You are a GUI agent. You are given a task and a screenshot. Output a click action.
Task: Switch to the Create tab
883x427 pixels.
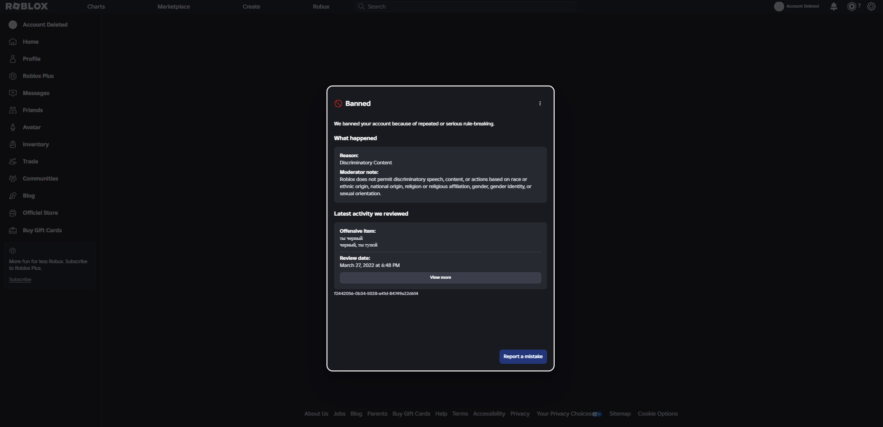click(251, 7)
